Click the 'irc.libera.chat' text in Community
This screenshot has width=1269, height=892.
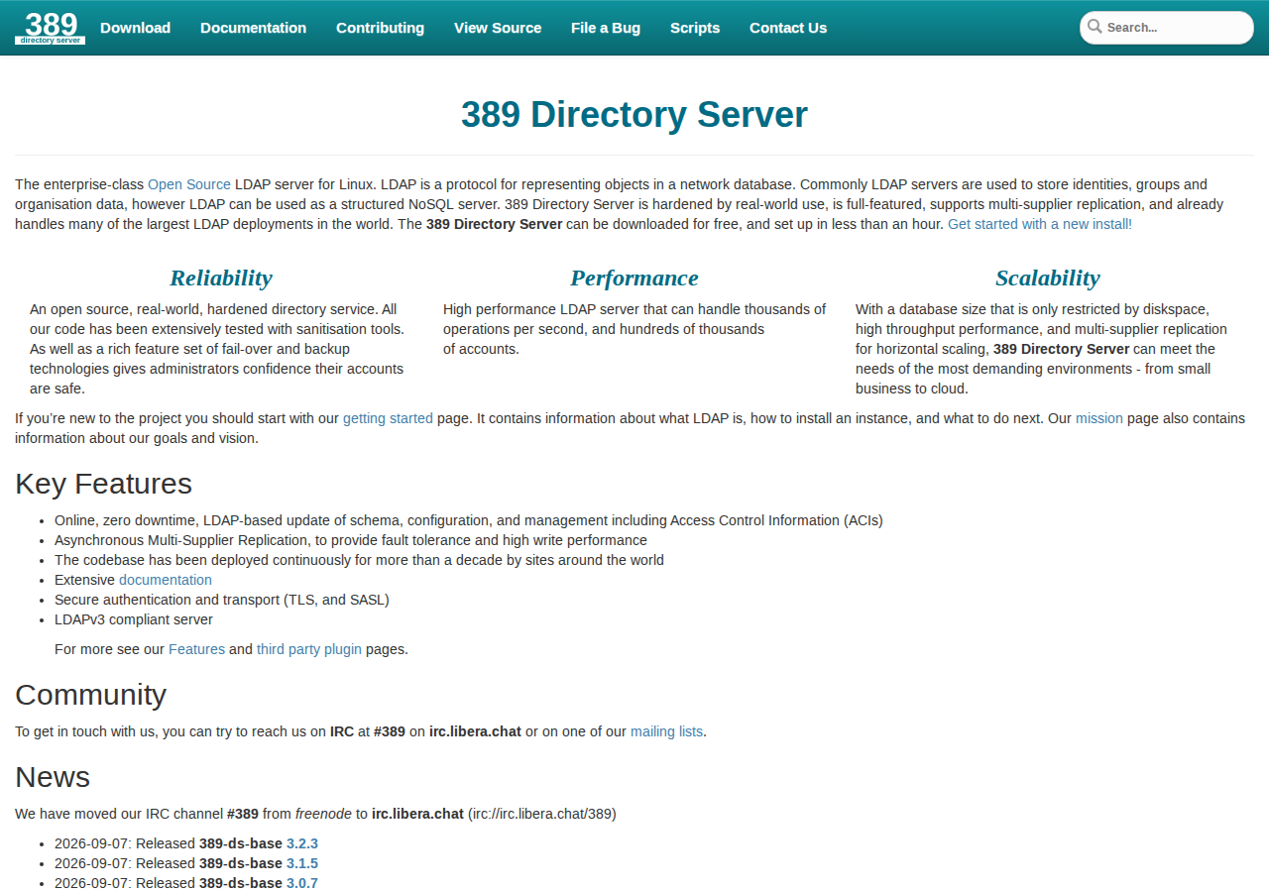[475, 731]
